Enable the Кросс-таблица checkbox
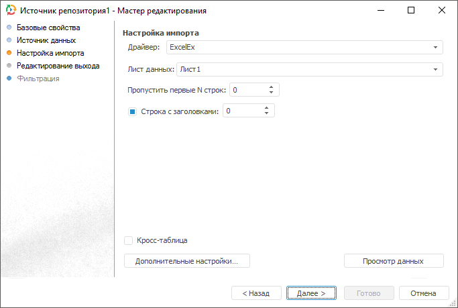The width and height of the screenshot is (458, 308). (129, 240)
